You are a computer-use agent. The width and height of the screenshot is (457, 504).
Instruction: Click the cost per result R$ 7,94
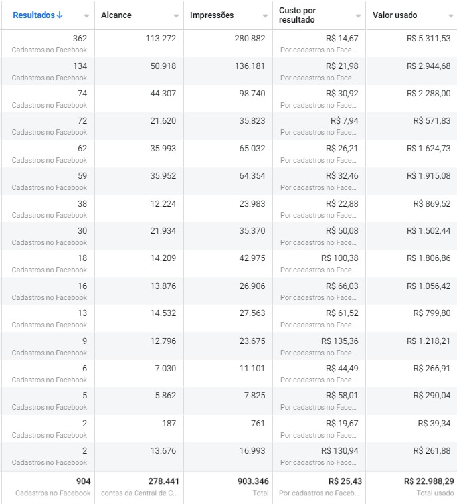click(x=345, y=121)
